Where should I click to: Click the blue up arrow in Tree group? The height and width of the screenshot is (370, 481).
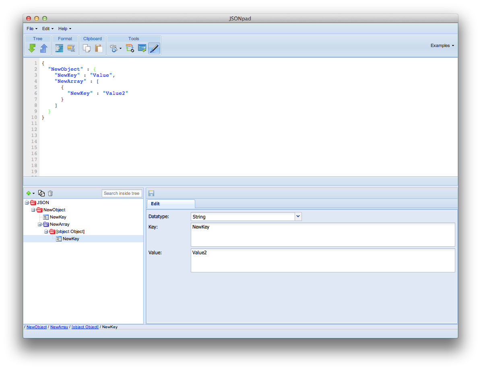(x=44, y=48)
